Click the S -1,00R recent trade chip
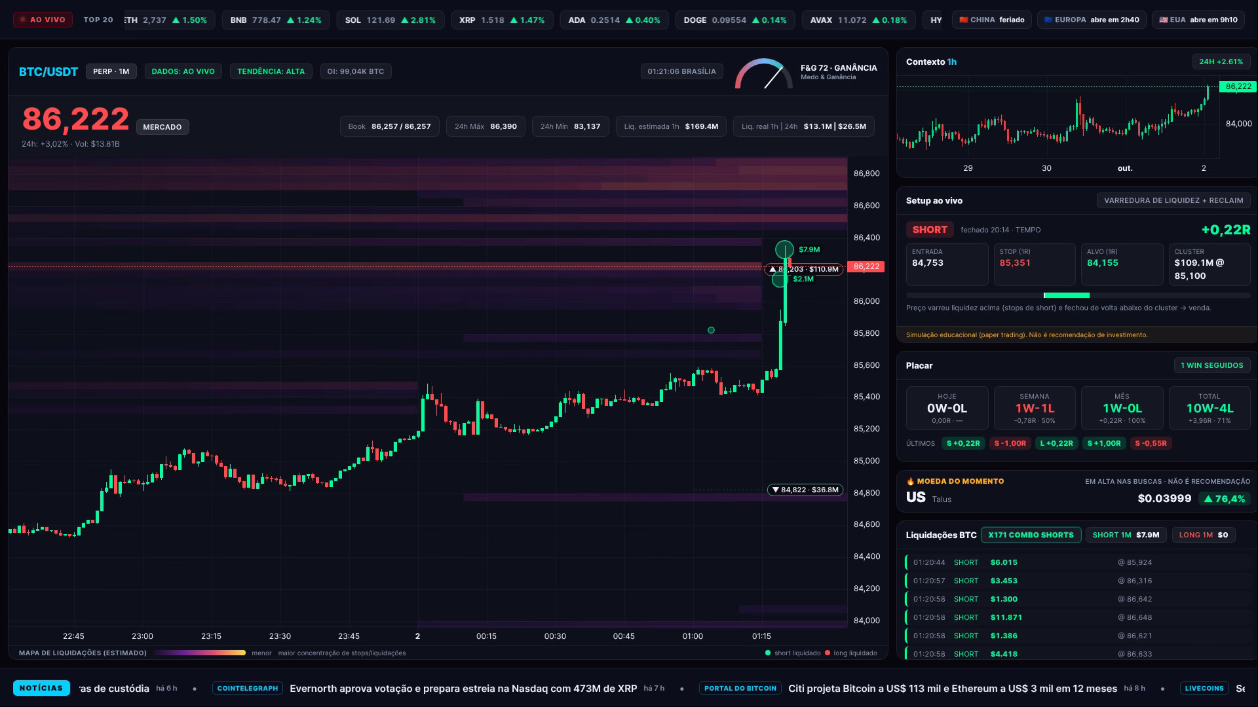The height and width of the screenshot is (707, 1258). [1010, 443]
